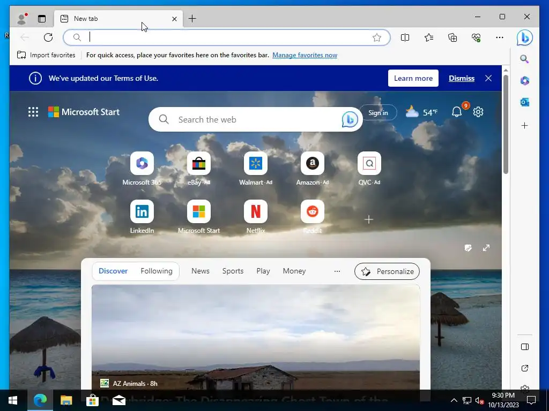Show more feed categories ellipsis
The height and width of the screenshot is (411, 549).
click(337, 271)
